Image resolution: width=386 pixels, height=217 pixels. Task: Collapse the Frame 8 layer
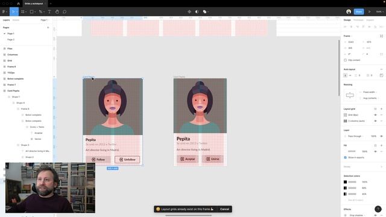(18, 108)
